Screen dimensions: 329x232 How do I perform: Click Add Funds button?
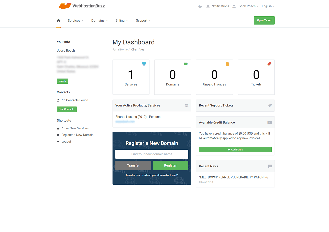click(235, 150)
